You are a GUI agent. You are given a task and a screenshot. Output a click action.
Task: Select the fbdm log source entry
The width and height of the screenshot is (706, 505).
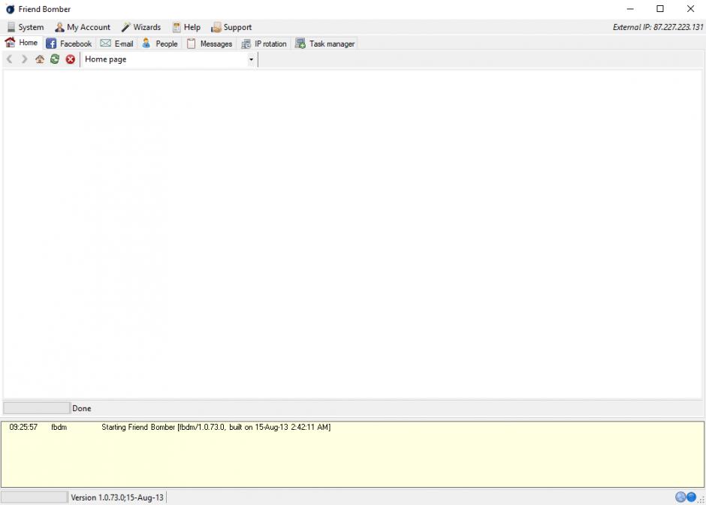(x=59, y=427)
